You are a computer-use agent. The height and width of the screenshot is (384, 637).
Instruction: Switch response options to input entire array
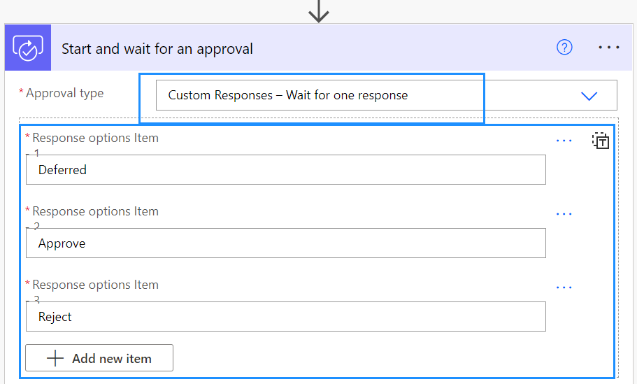(x=601, y=141)
